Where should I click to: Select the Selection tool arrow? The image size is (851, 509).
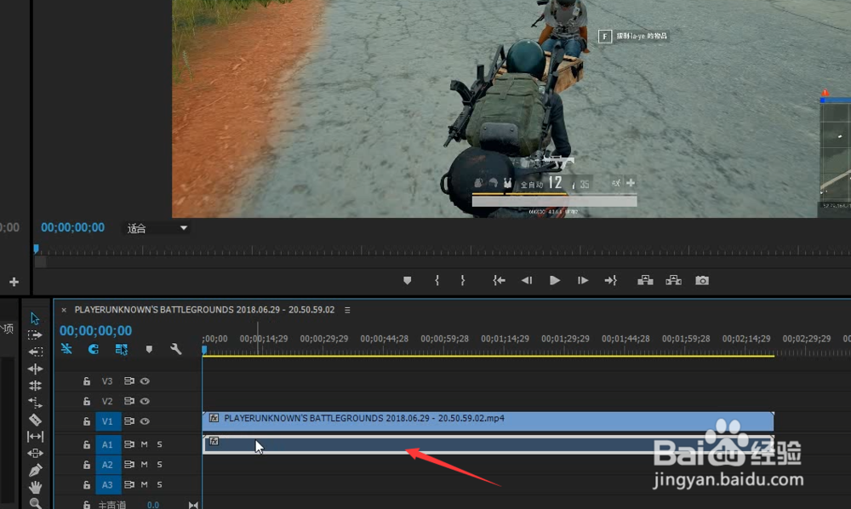[35, 318]
